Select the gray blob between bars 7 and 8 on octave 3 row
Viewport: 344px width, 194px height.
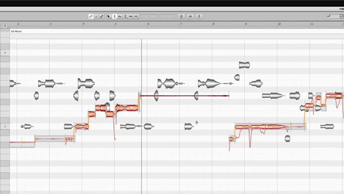coord(189,127)
